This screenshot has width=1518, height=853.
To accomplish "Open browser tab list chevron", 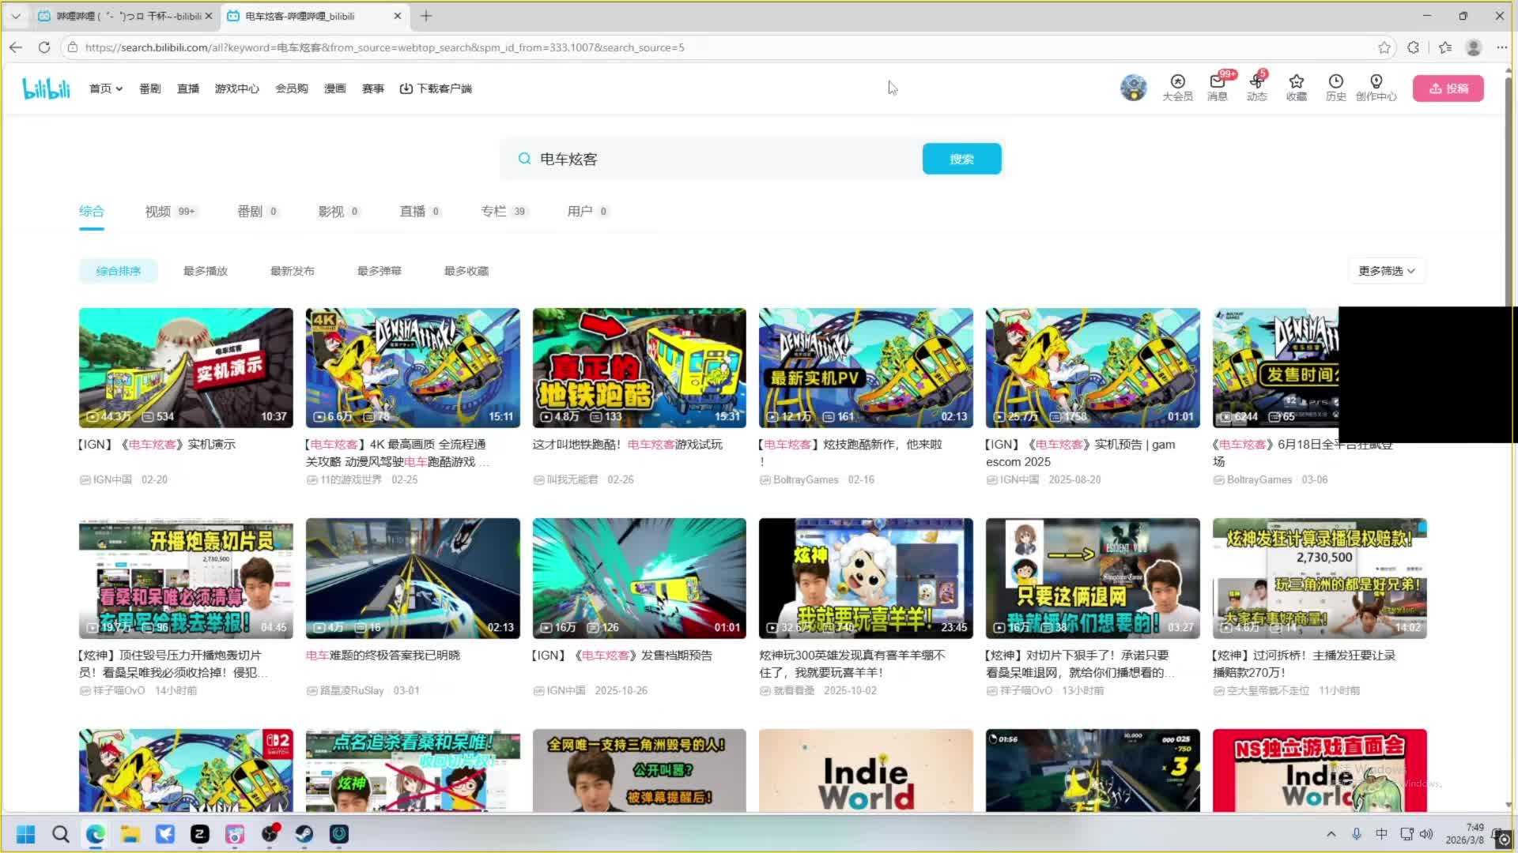I will 16,16.
